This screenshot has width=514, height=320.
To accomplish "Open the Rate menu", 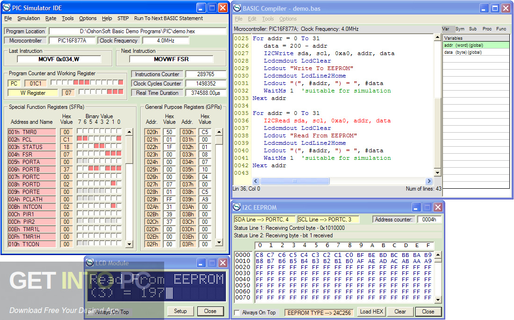I will pyautogui.click(x=51, y=18).
